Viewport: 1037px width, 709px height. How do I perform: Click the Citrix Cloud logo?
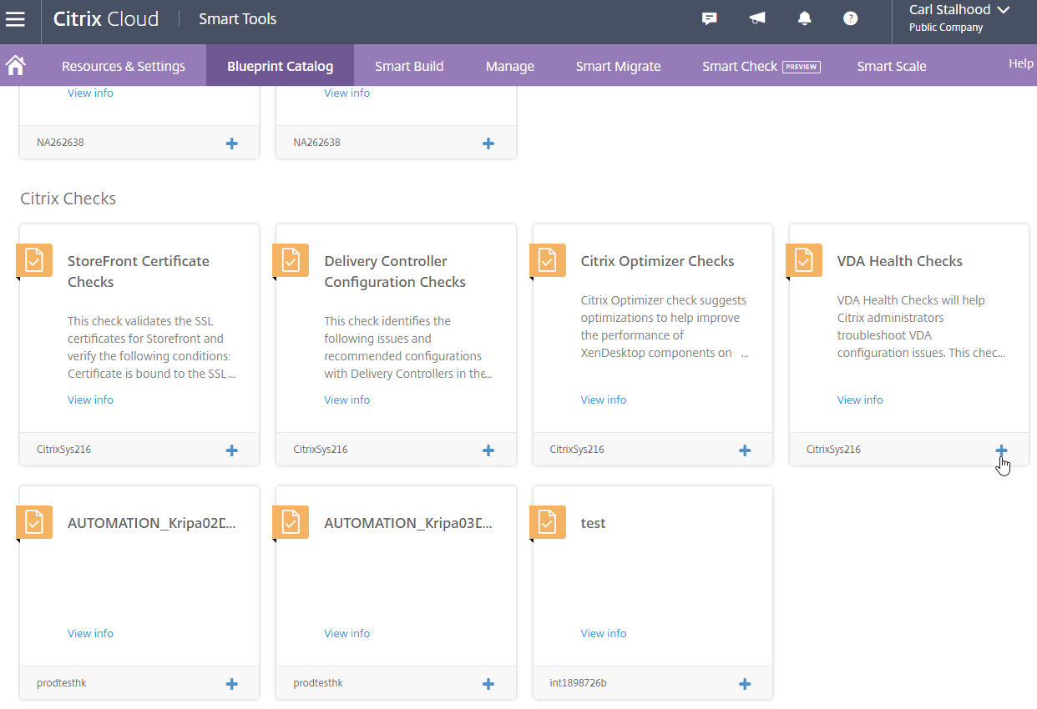pyautogui.click(x=106, y=19)
